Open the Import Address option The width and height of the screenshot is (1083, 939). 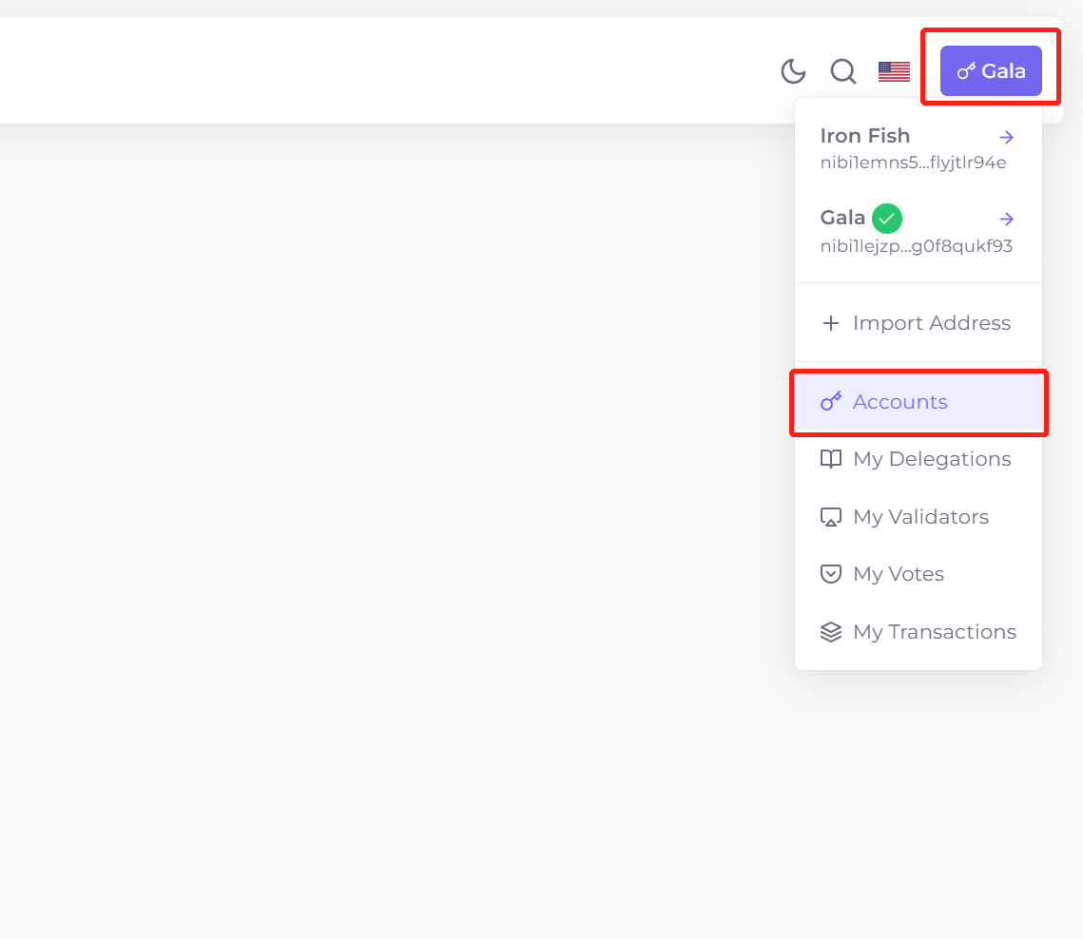tap(918, 322)
